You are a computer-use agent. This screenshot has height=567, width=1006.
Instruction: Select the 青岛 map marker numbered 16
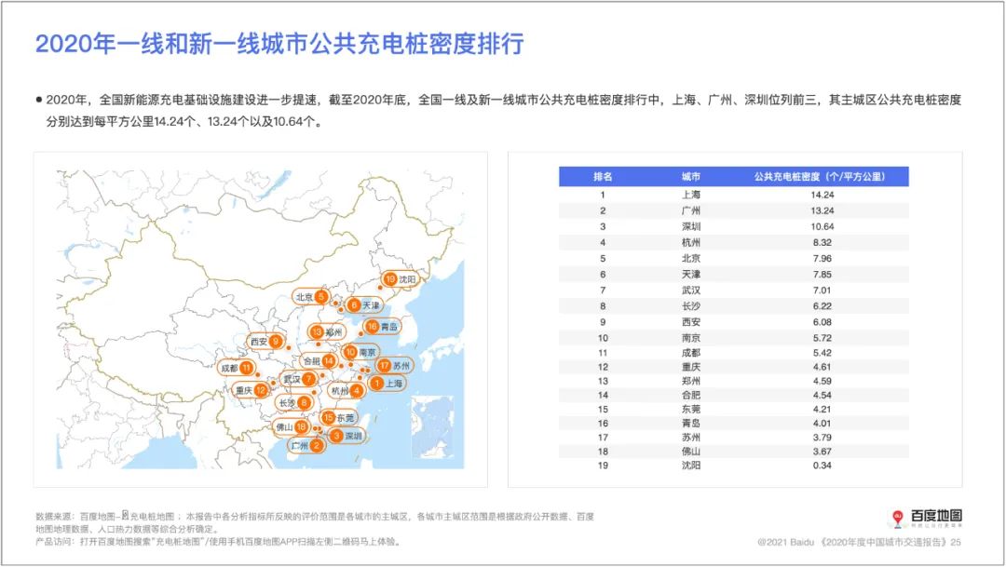pos(382,327)
